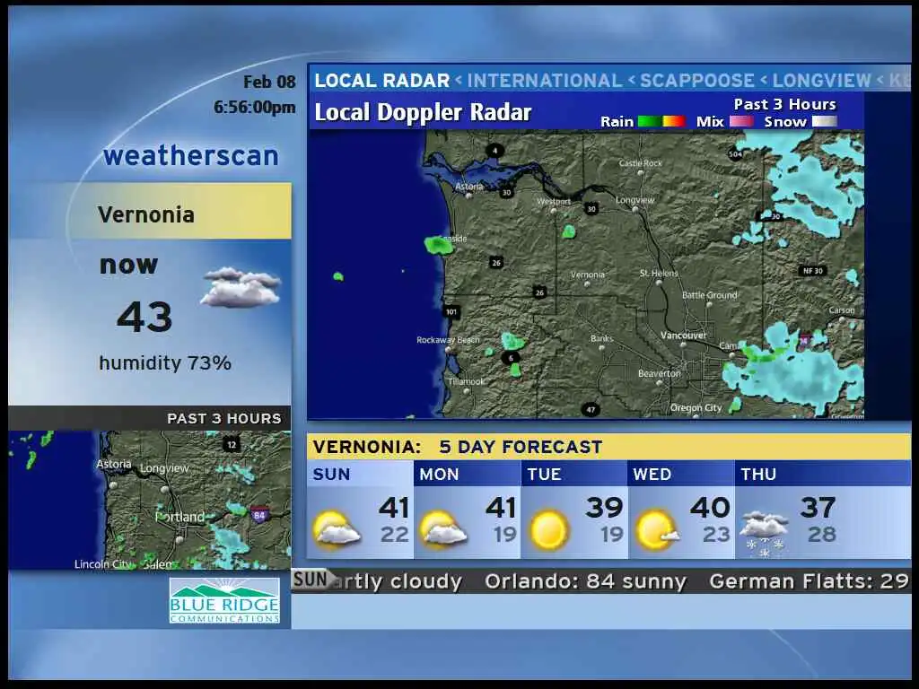Viewport: 919px width, 689px height.
Task: Click the Mix color legend swatch
Action: pos(741,121)
